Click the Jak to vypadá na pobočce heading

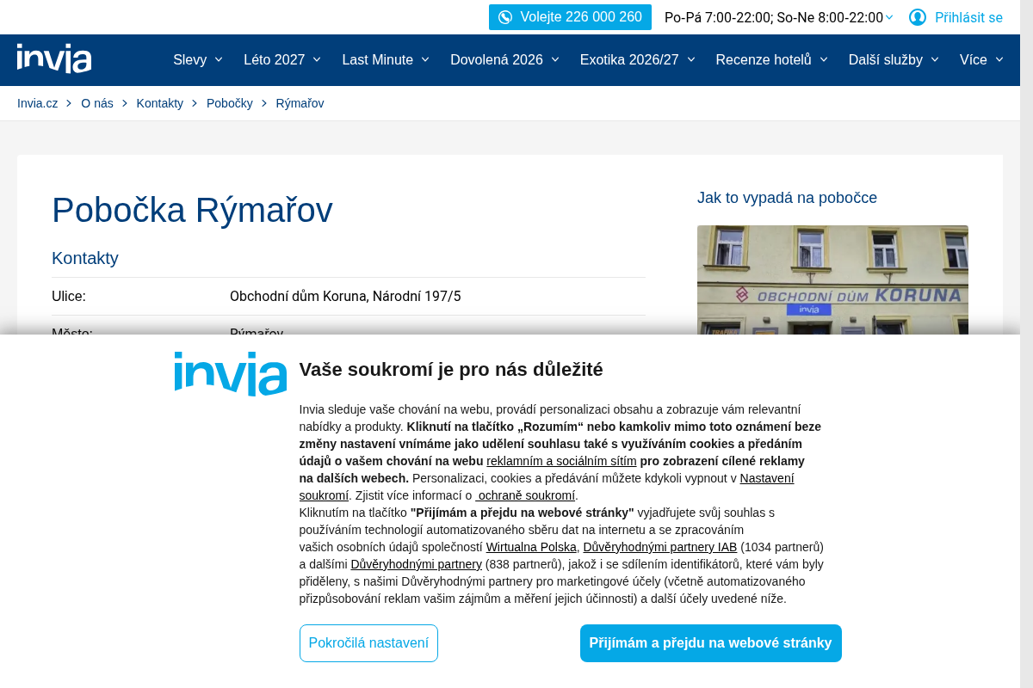tap(787, 198)
